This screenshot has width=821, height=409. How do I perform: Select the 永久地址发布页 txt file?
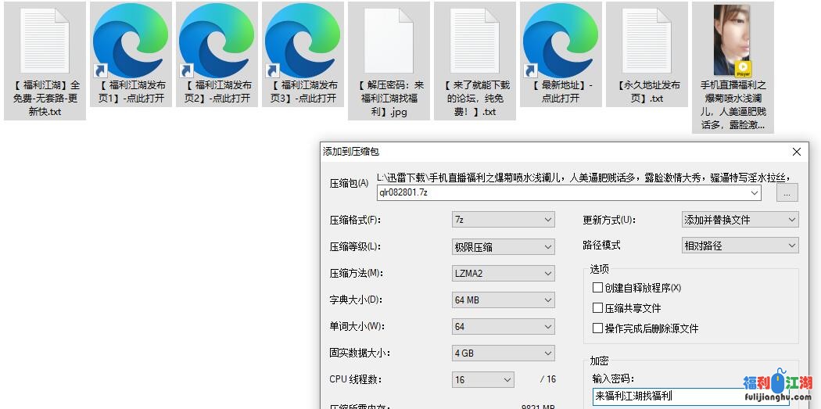tap(647, 41)
